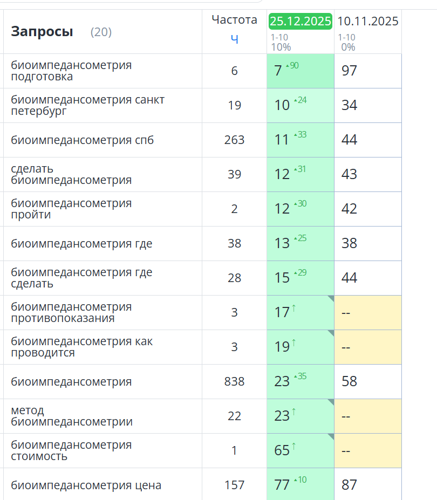
Task: Click the up arrow beside position 19
Action: click(294, 343)
